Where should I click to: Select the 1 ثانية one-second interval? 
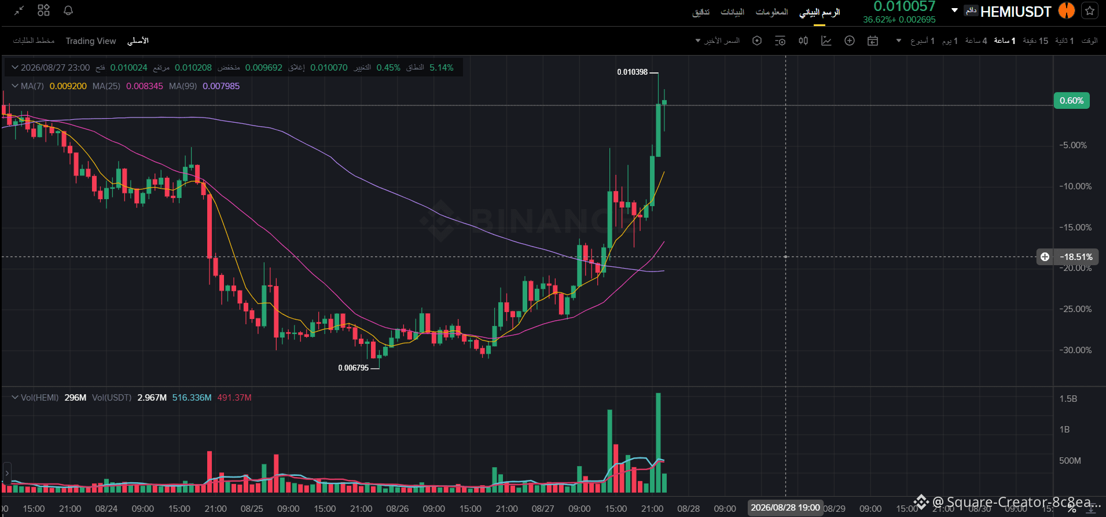click(1064, 41)
